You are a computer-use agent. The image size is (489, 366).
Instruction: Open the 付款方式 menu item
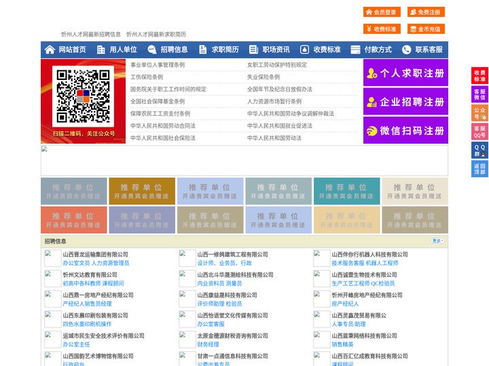click(378, 49)
